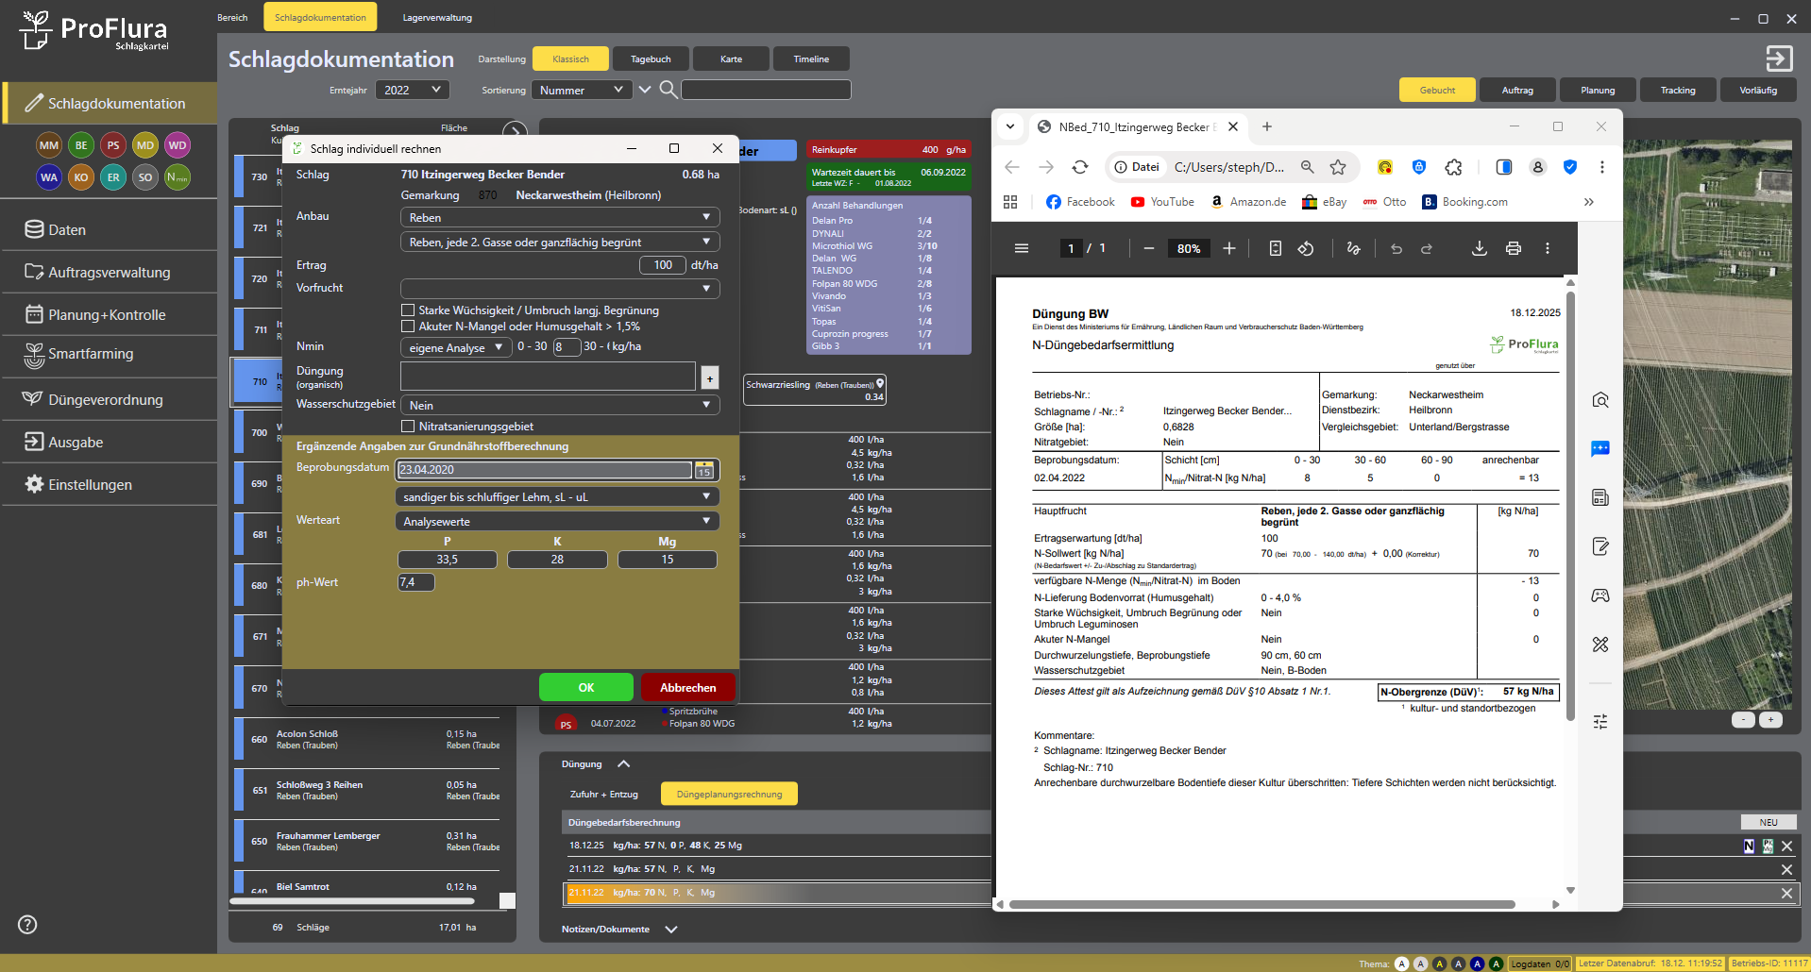Switch to the Tagebuch view

coord(651,59)
